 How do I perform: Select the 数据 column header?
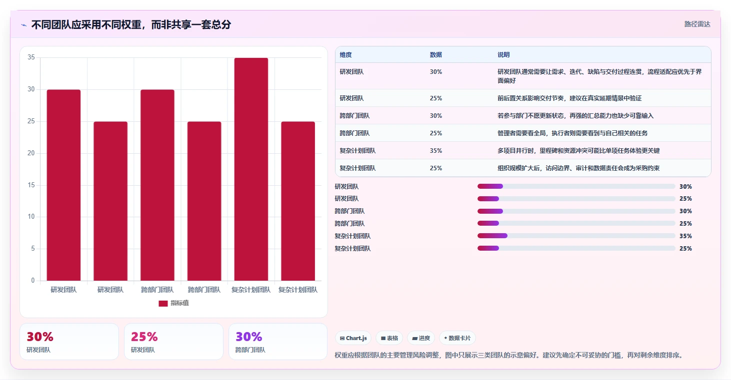435,55
